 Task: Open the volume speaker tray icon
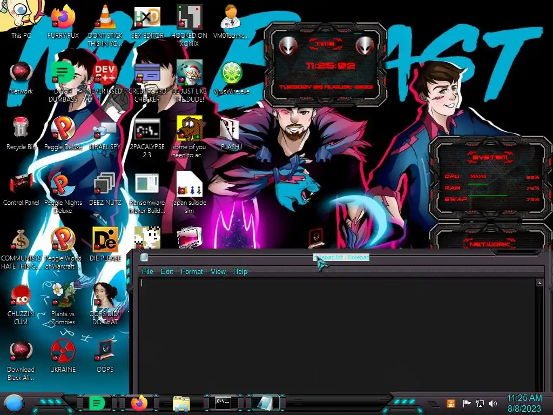click(x=493, y=403)
